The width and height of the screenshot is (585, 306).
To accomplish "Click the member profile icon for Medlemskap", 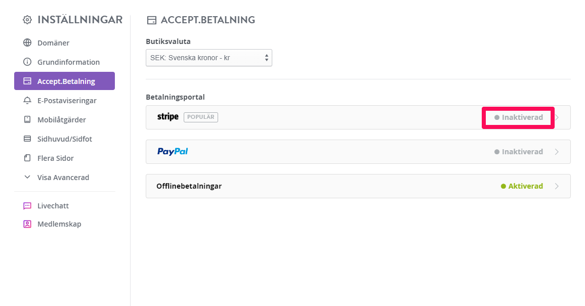I will click(27, 224).
